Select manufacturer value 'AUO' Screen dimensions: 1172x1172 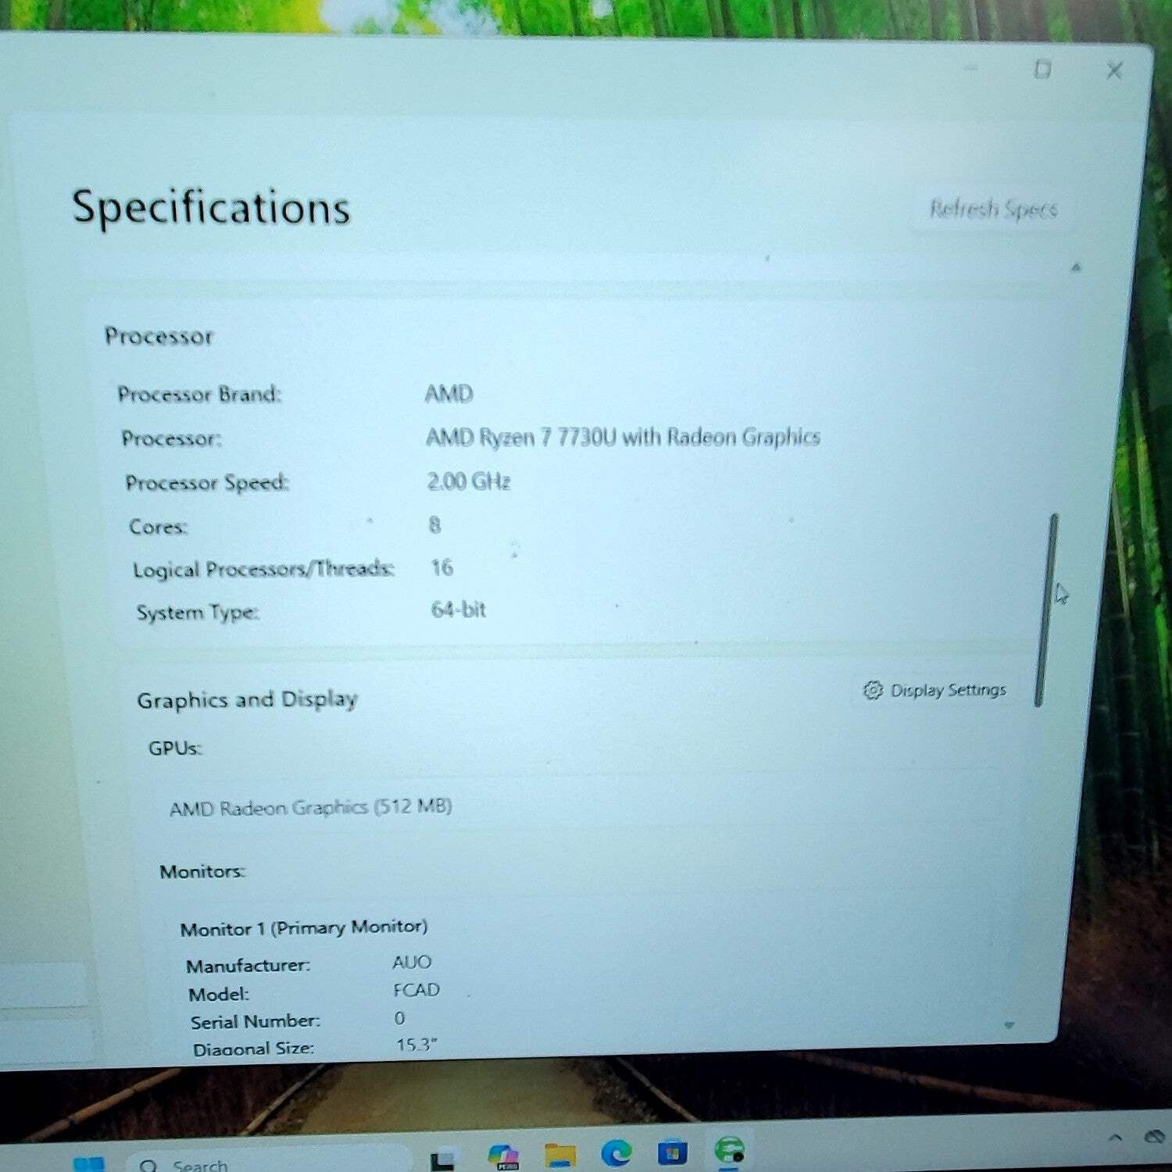click(x=412, y=962)
